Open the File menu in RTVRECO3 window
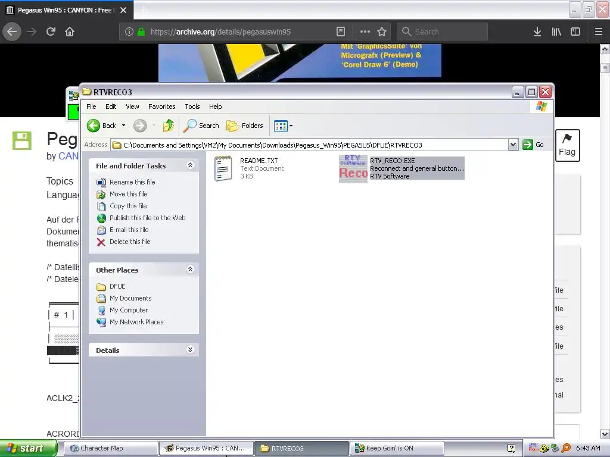Image resolution: width=610 pixels, height=457 pixels. point(91,107)
